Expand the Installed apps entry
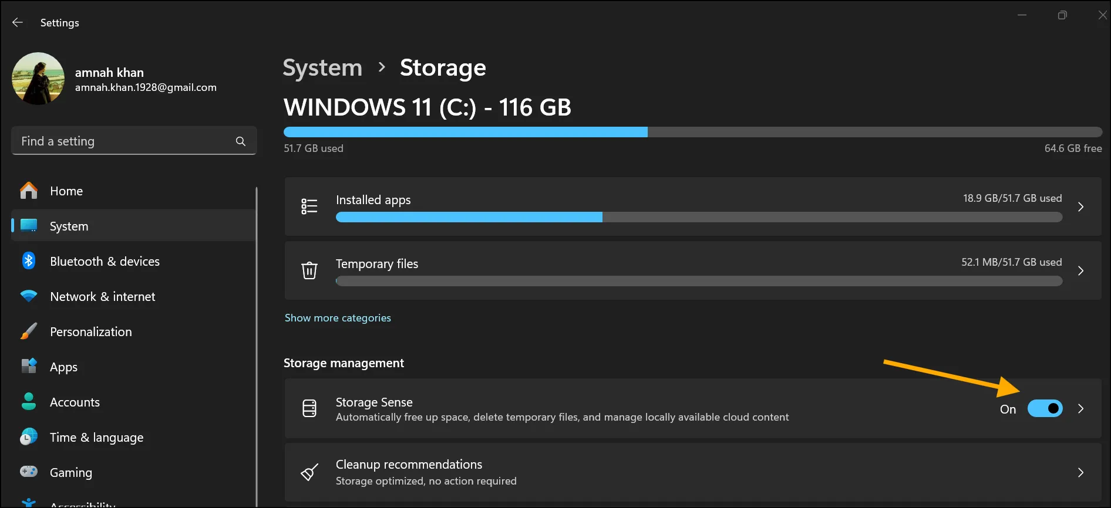This screenshot has width=1111, height=508. (x=1081, y=206)
